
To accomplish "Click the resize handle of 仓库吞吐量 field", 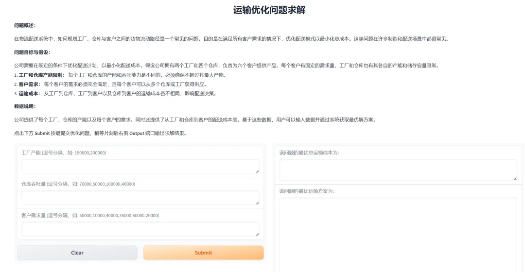I will click(x=257, y=203).
